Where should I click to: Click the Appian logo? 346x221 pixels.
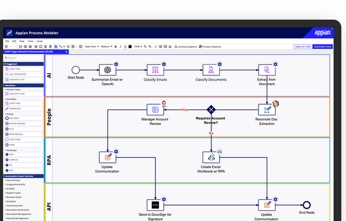click(x=322, y=33)
